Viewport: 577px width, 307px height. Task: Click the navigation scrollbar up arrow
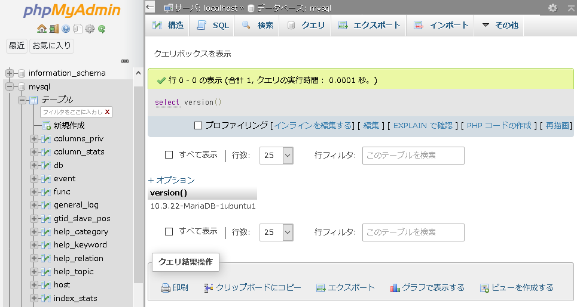[138, 73]
